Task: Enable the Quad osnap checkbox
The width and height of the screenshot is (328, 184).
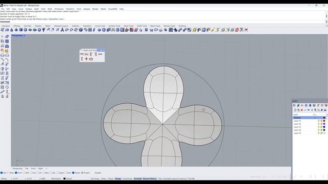Action: (x=57, y=173)
